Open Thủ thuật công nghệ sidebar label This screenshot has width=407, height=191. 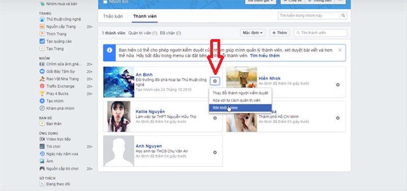[x=64, y=19]
